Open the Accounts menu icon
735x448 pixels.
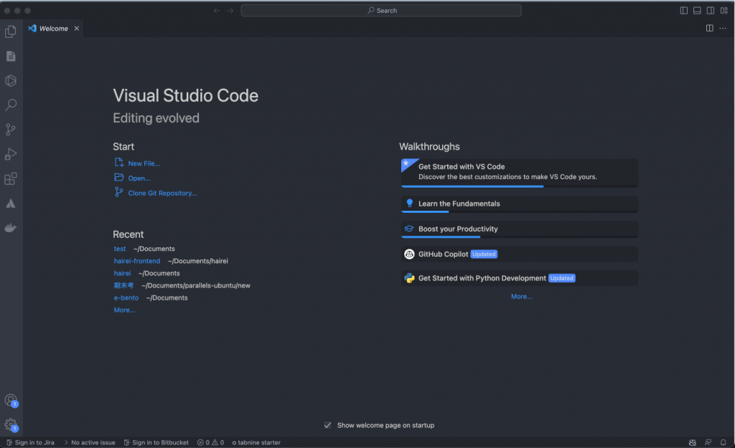pos(10,400)
